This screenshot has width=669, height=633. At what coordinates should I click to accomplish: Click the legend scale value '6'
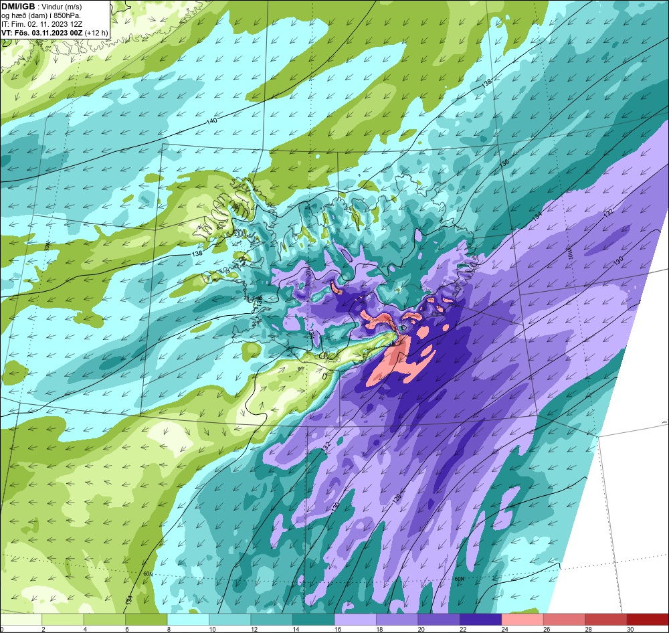[x=127, y=629]
